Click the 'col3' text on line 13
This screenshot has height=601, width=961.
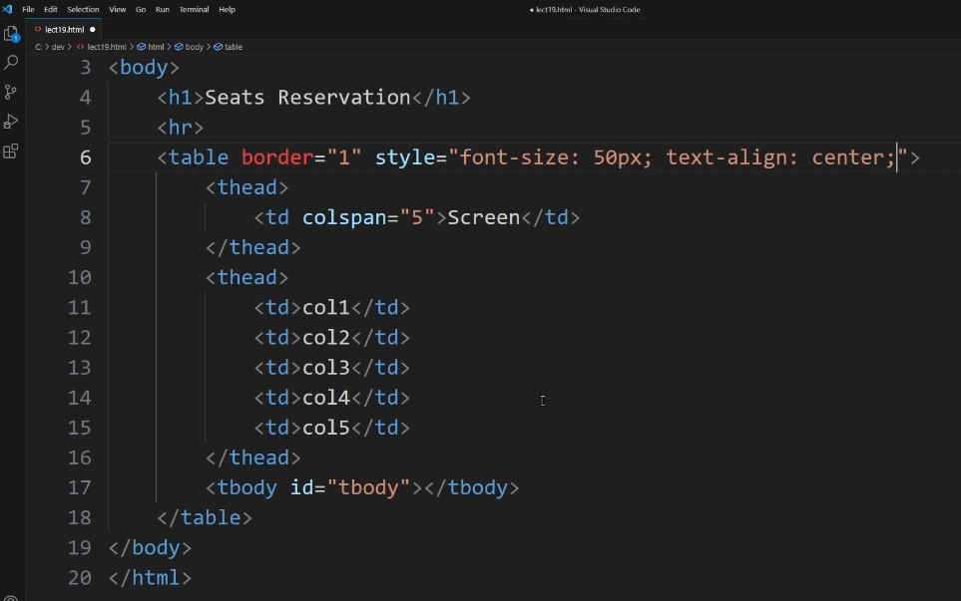(x=326, y=367)
